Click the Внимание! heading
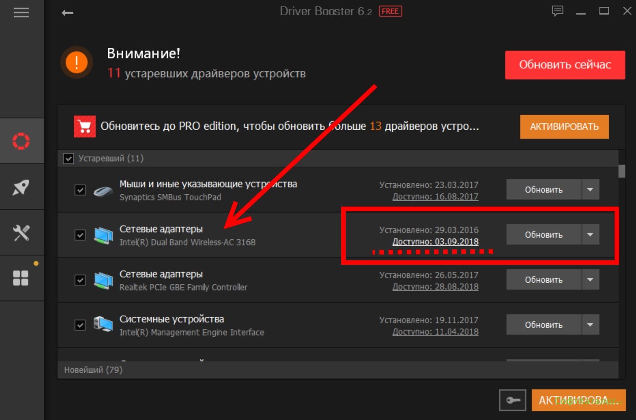Image resolution: width=636 pixels, height=420 pixels. (144, 54)
